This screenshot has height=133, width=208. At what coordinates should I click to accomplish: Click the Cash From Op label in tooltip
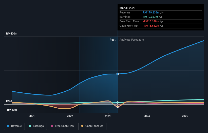coord(128,26)
